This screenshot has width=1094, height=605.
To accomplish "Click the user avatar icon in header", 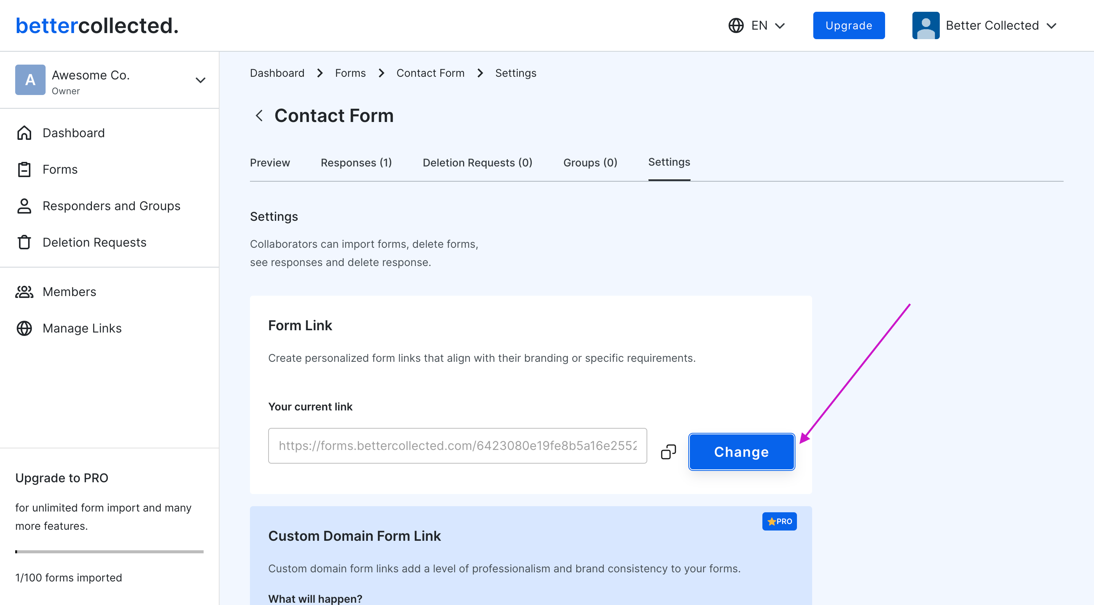I will (926, 25).
